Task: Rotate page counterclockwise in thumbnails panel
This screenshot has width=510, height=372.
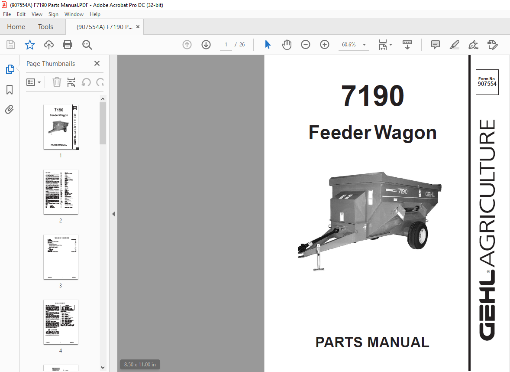Action: [x=86, y=82]
